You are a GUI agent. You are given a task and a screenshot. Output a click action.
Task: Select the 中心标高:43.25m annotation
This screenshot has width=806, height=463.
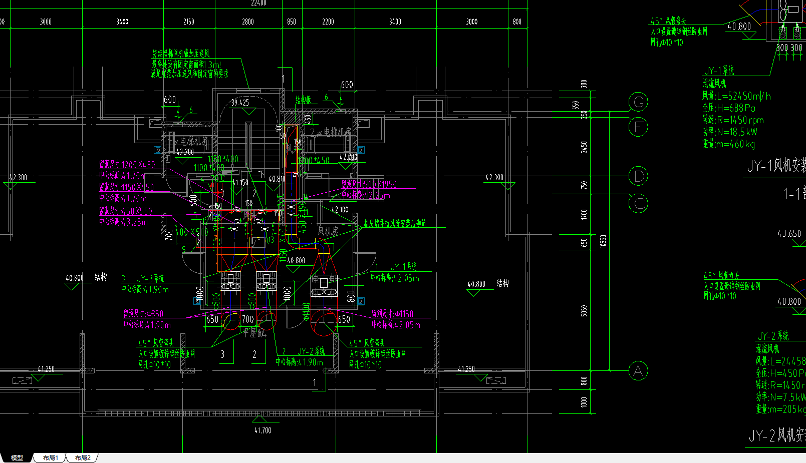tap(123, 222)
